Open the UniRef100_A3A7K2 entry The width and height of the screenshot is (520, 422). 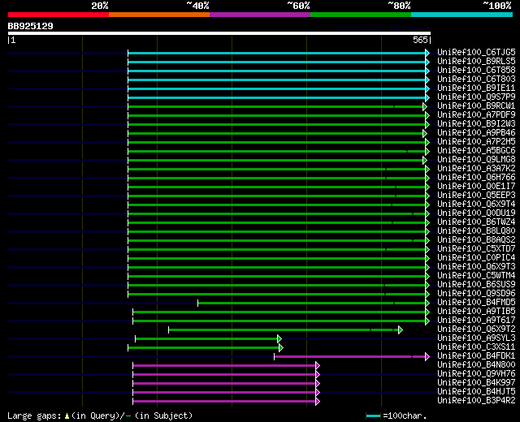(x=476, y=169)
